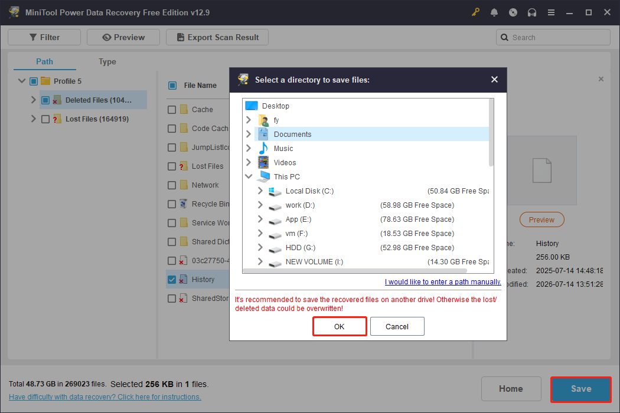Click the HDD (G:) drive icon
This screenshot has height=413, width=620.
[275, 248]
